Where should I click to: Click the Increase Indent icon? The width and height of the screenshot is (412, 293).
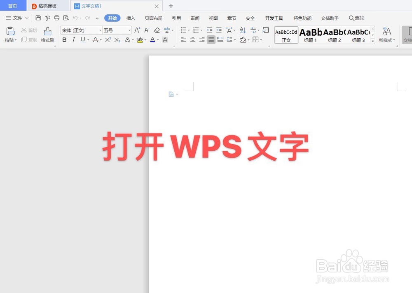[219, 30]
